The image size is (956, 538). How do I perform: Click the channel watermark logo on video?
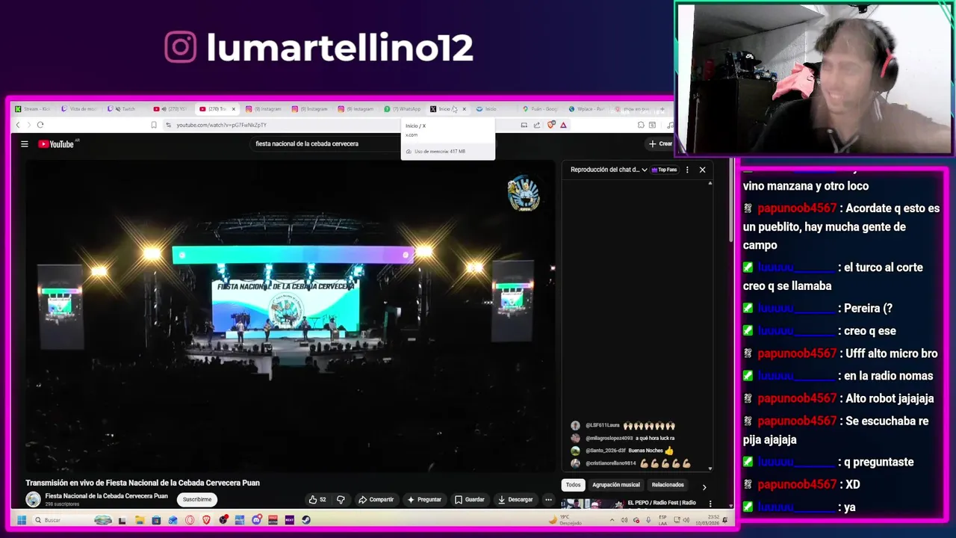pos(523,194)
